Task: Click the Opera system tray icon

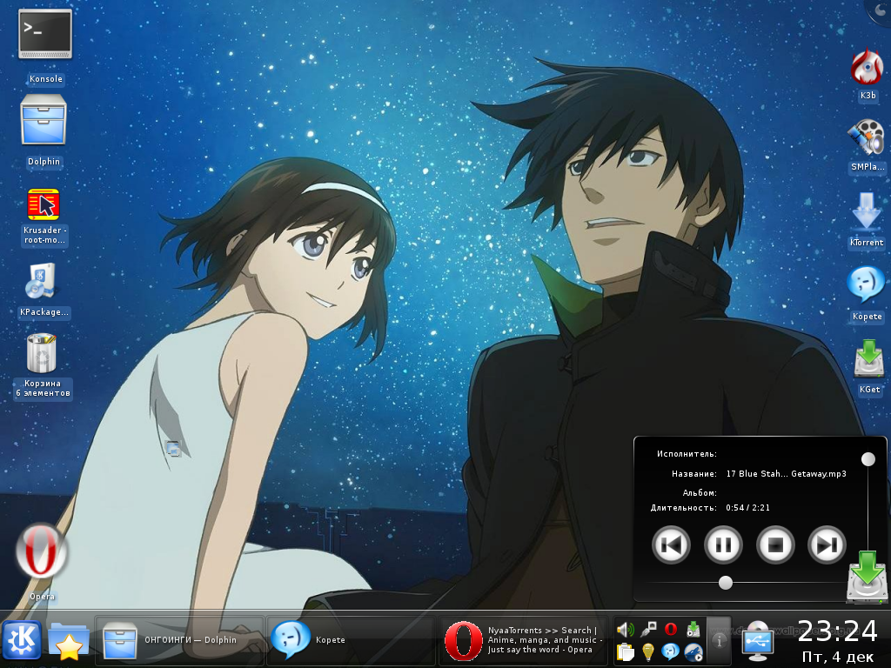Action: pyautogui.click(x=671, y=630)
